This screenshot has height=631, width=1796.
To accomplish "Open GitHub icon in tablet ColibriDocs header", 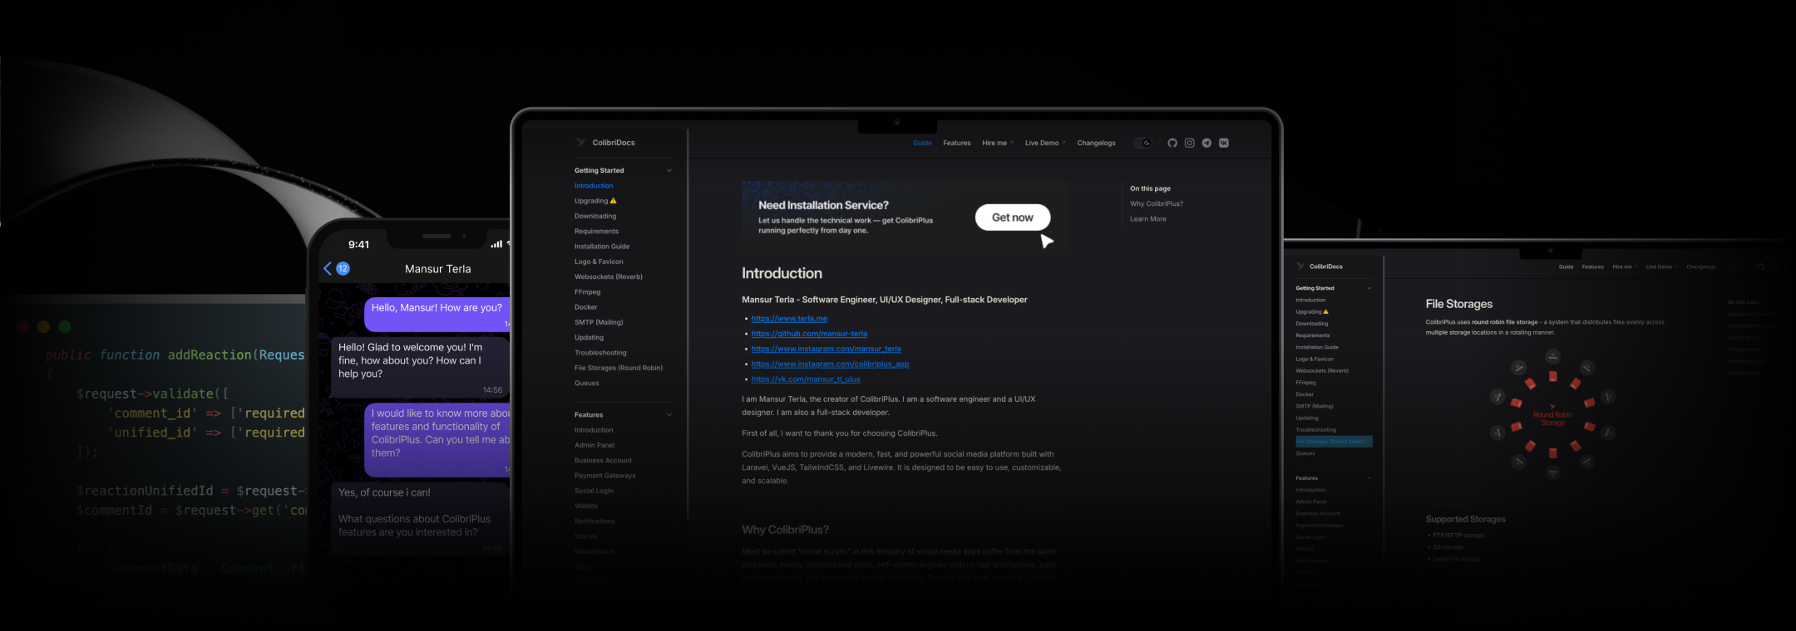I will click(1172, 143).
